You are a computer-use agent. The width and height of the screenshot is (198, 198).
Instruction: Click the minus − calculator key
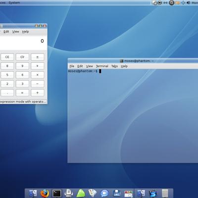click(38, 84)
